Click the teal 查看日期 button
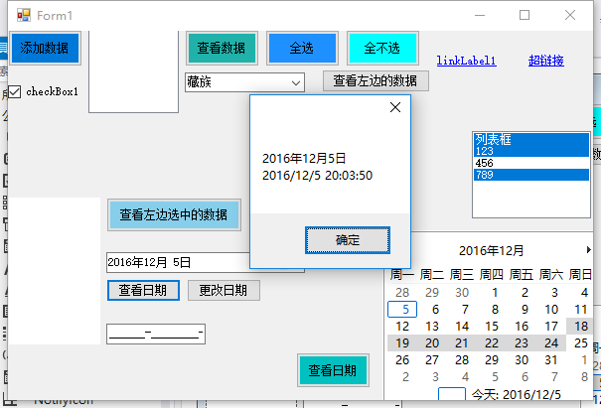The height and width of the screenshot is (408, 601). [x=333, y=370]
